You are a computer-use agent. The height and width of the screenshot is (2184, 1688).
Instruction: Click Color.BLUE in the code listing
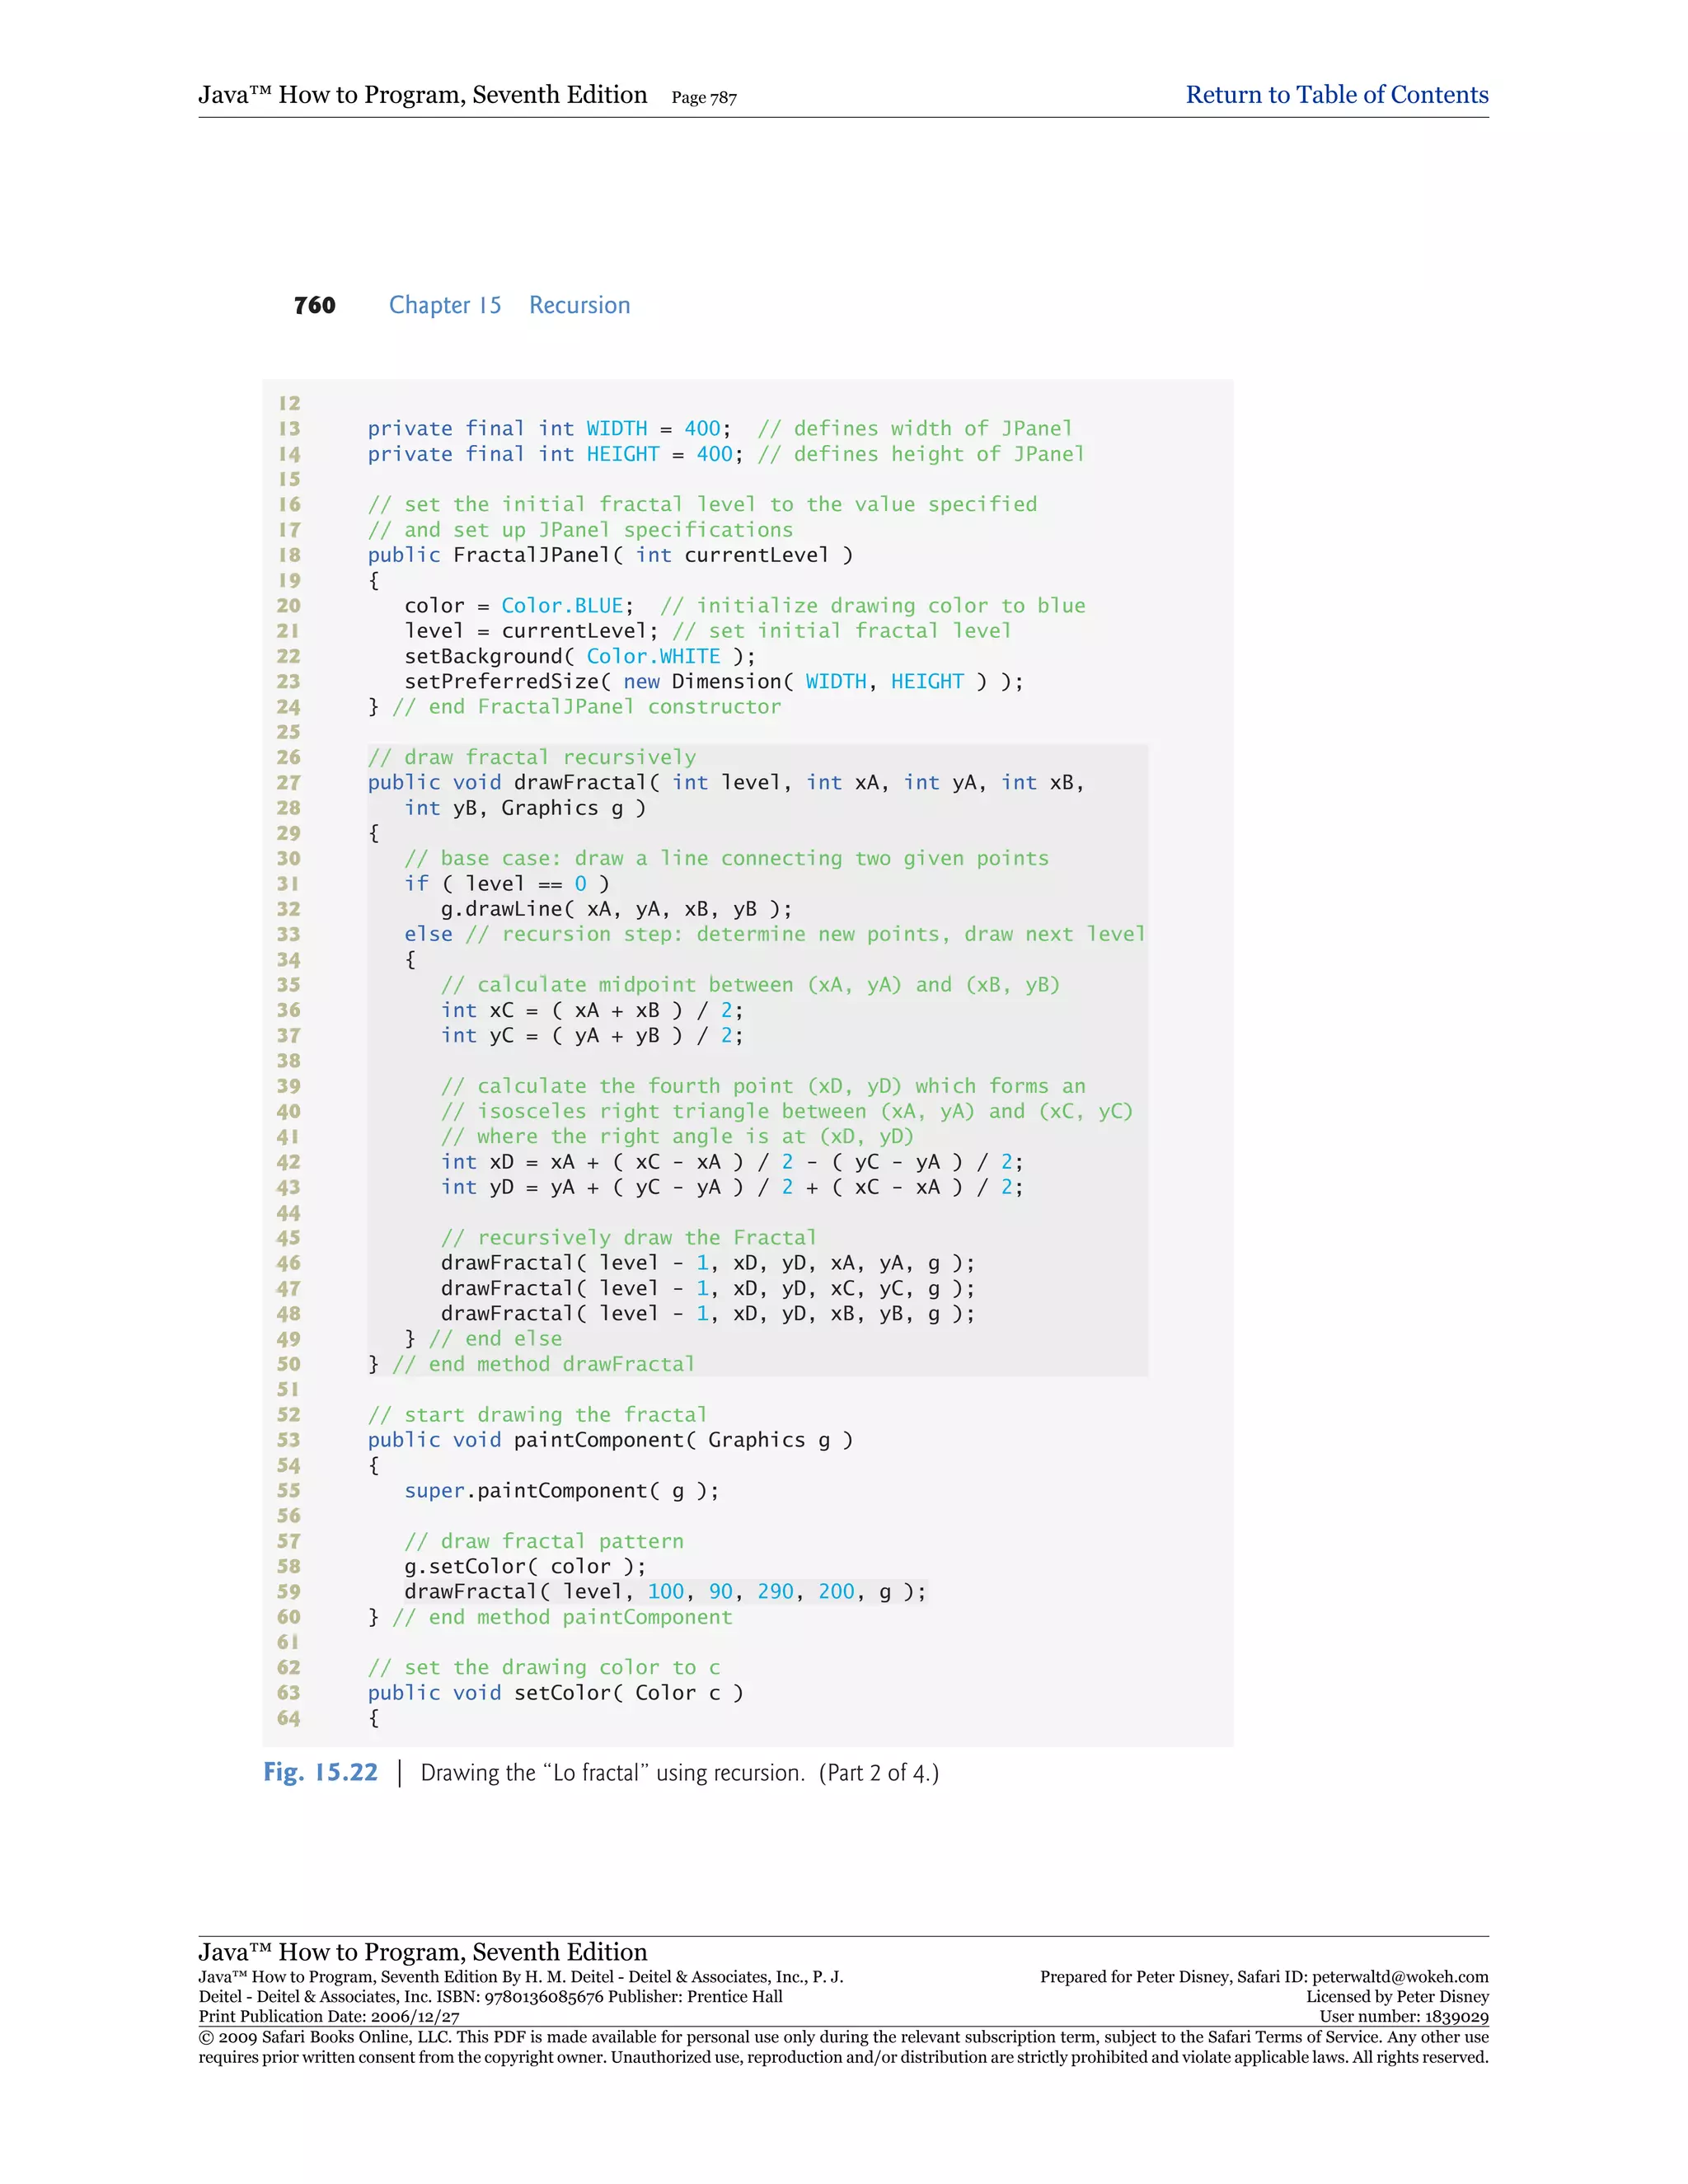[562, 606]
